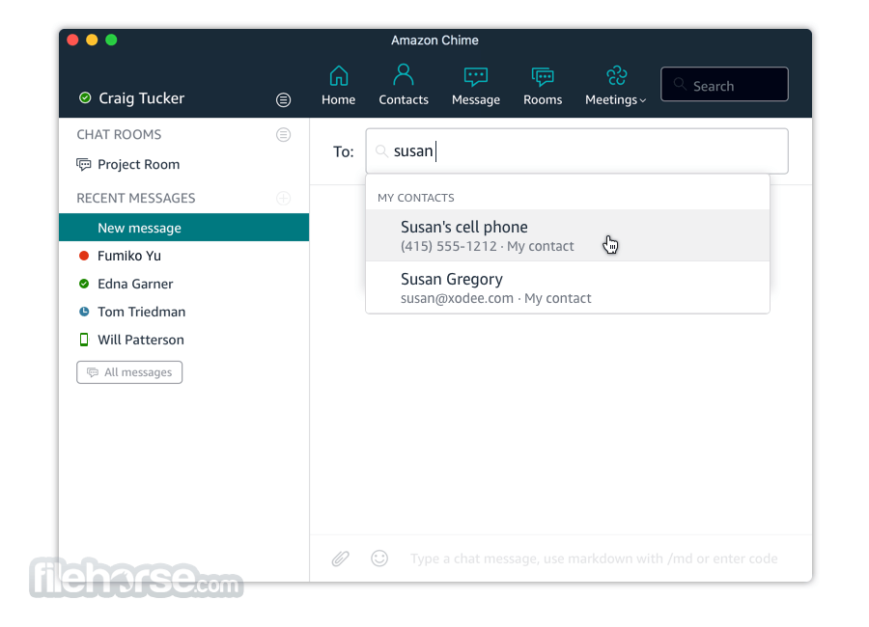The width and height of the screenshot is (869, 627).
Task: Click the CHAT ROOMS section header
Action: pos(119,135)
